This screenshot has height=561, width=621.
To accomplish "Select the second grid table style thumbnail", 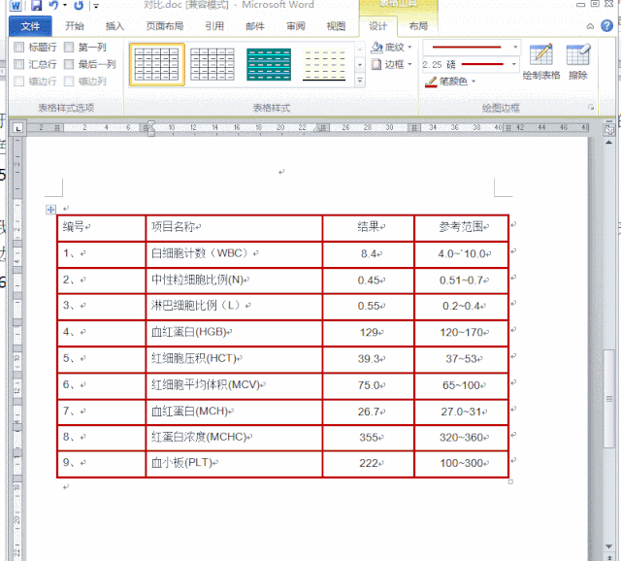I will [x=212, y=64].
